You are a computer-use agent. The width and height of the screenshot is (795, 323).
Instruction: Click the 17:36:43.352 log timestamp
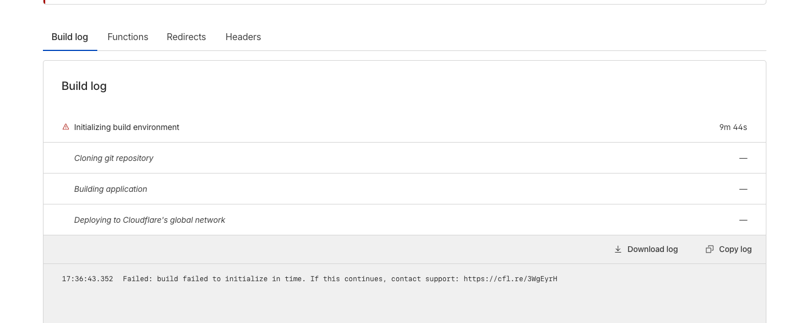coord(88,279)
